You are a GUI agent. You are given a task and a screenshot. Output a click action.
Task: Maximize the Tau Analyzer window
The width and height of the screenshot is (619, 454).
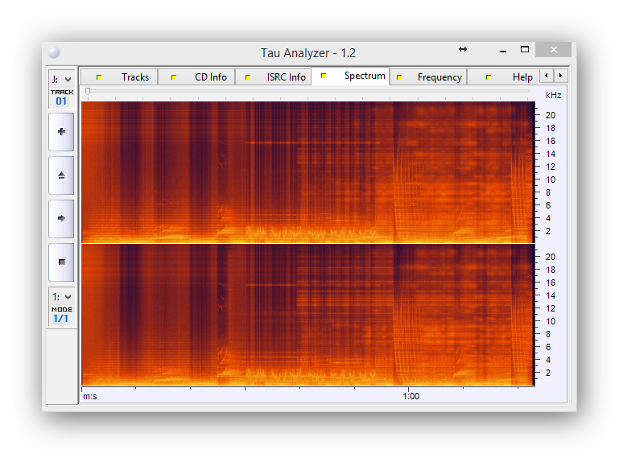click(x=525, y=50)
